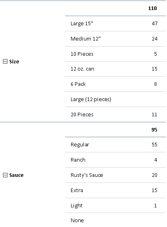The width and height of the screenshot is (167, 227).
Task: Click the Ranch sauce row
Action: pos(115,160)
